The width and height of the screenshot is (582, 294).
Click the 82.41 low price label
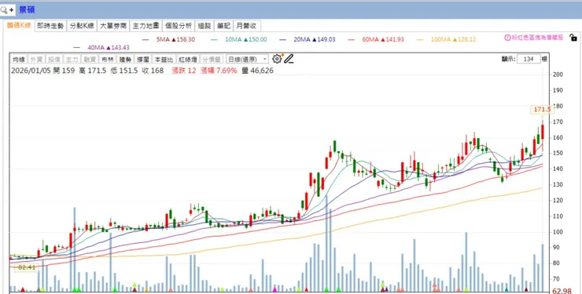click(27, 267)
